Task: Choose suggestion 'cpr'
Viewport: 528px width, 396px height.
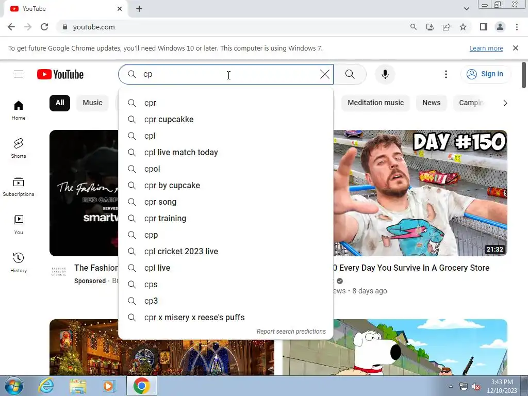Action: click(x=226, y=103)
